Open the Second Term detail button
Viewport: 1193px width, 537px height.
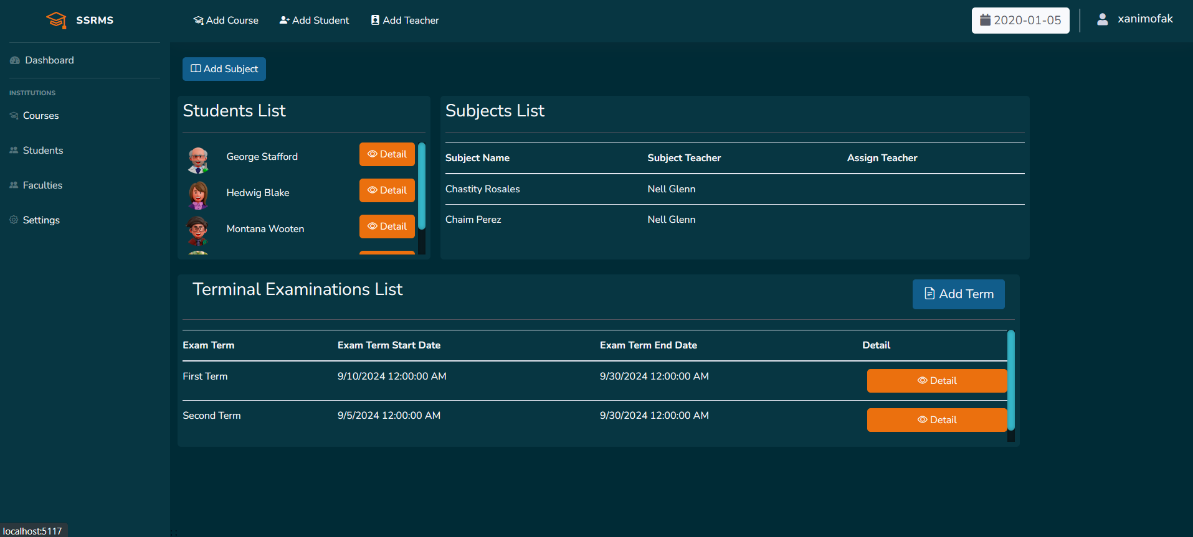pyautogui.click(x=936, y=420)
